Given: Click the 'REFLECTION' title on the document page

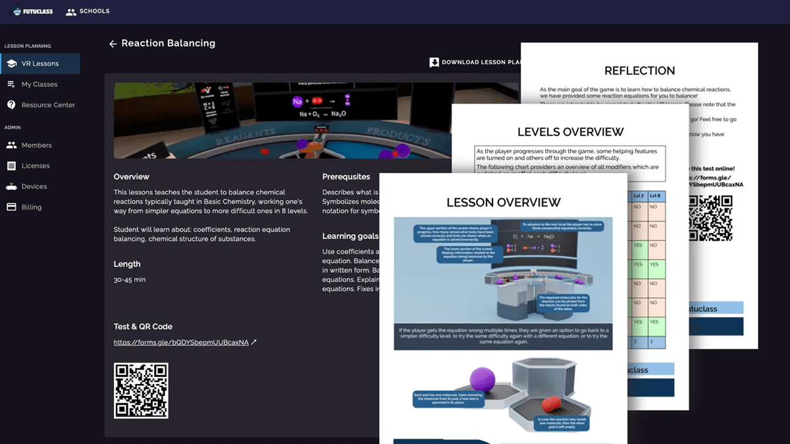Looking at the screenshot, I should 640,70.
